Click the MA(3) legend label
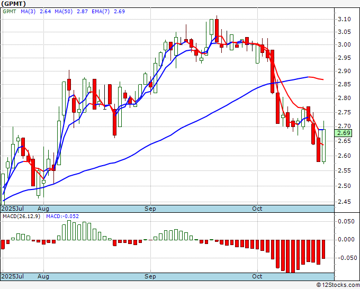 (x=28, y=12)
